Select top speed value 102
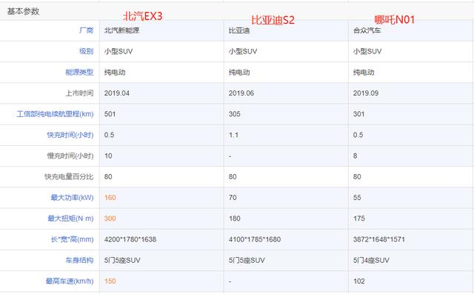474x294 pixels. tap(359, 281)
